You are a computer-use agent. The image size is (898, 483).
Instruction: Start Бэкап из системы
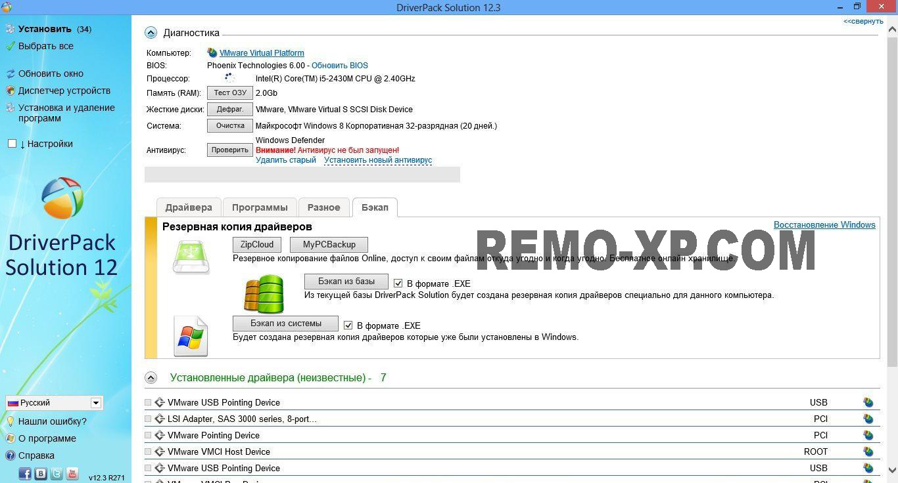[x=286, y=323]
